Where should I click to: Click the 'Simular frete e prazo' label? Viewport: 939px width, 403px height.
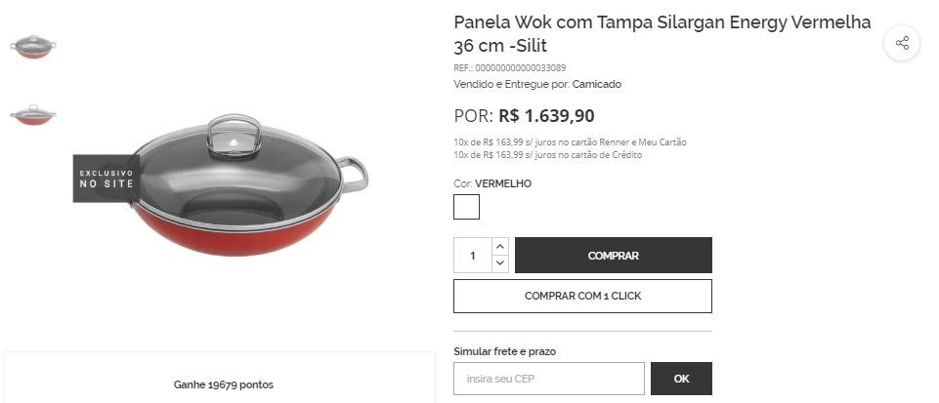(x=505, y=351)
